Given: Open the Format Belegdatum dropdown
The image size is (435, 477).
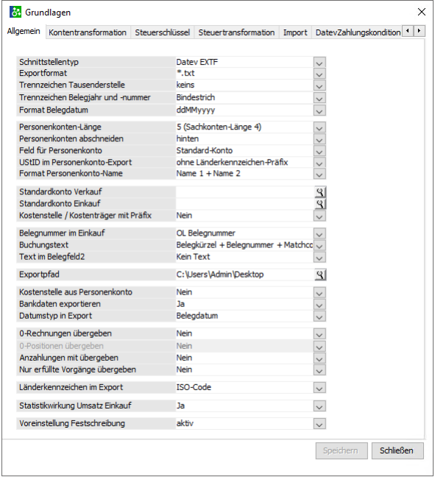Looking at the screenshot, I should [319, 110].
